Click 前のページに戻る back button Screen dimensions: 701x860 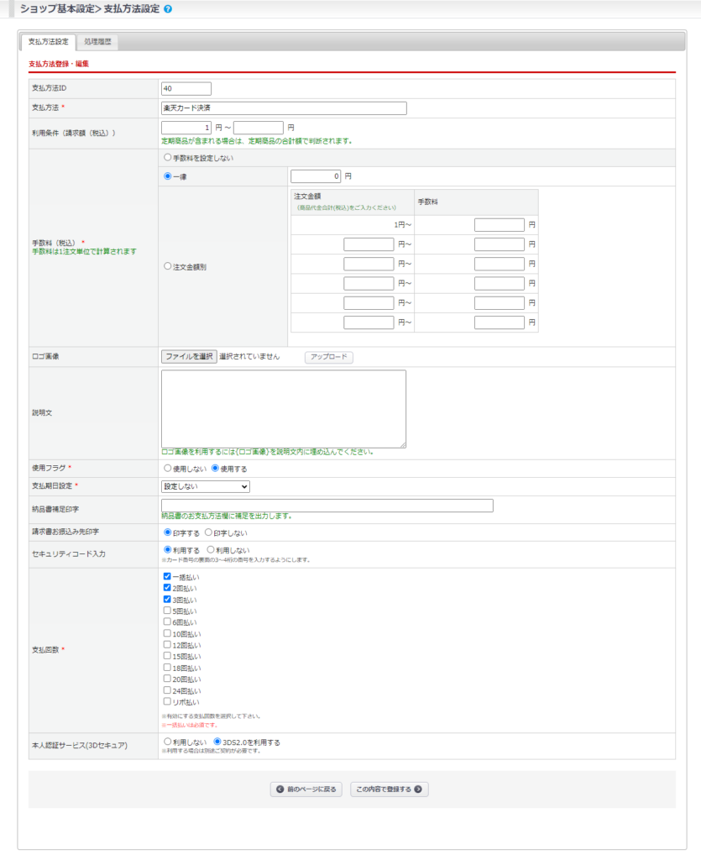click(x=306, y=789)
